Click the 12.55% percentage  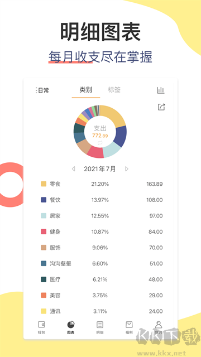click(100, 216)
